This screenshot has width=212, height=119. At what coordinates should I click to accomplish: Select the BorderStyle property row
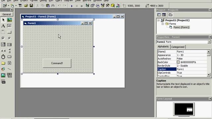click(182, 66)
